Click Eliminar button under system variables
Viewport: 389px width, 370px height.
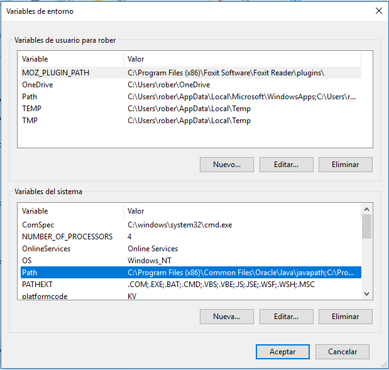[x=346, y=317]
